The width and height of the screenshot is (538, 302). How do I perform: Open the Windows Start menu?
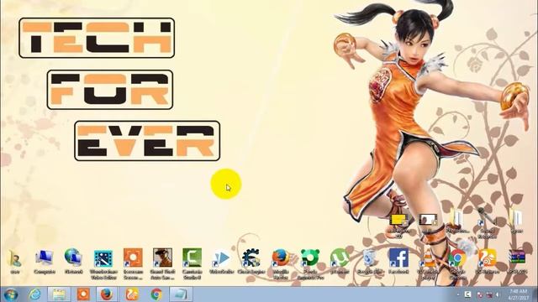click(x=11, y=294)
